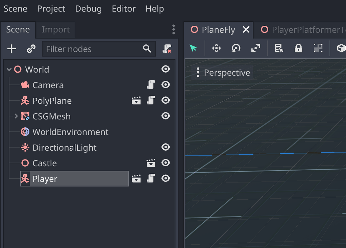Screen dimensions: 346x248
Task: Toggle visibility of the Camera node
Action: tap(166, 85)
